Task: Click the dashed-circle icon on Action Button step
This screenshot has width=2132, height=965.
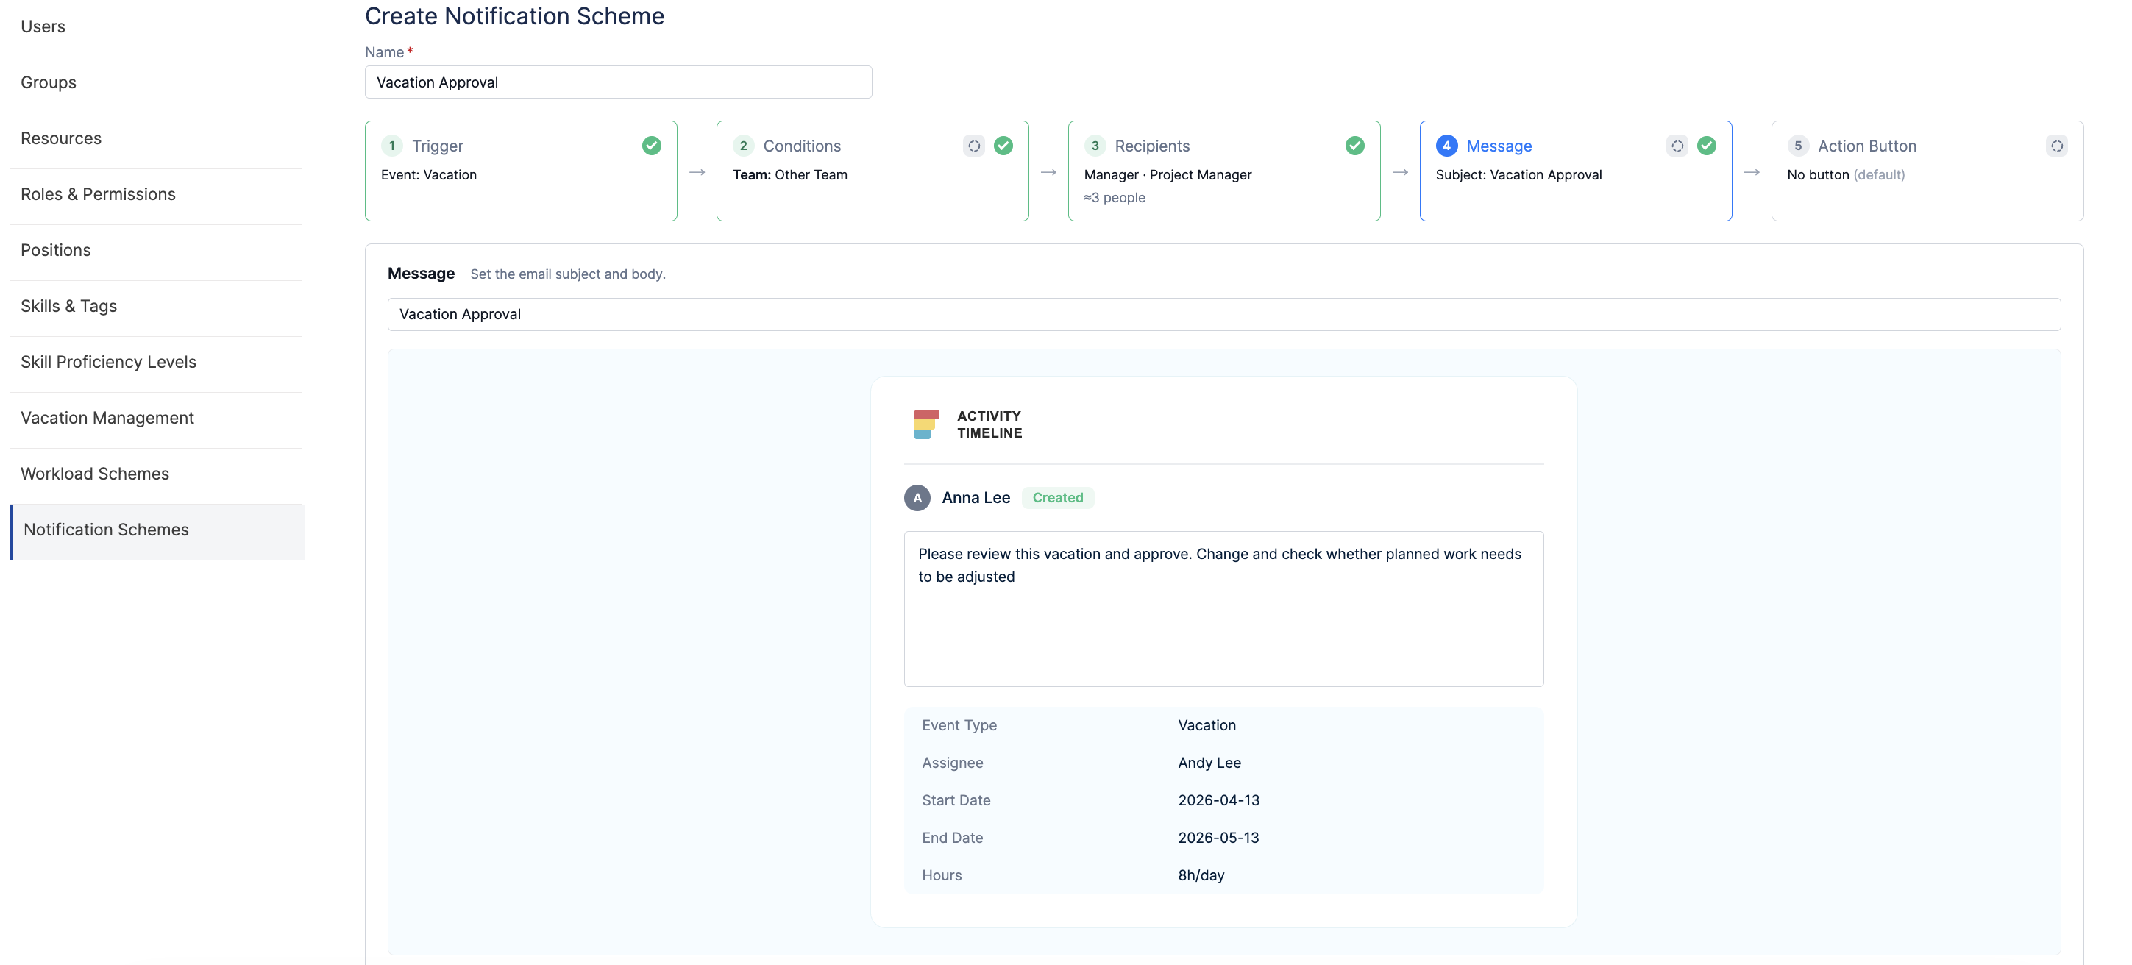Action: 2057,146
